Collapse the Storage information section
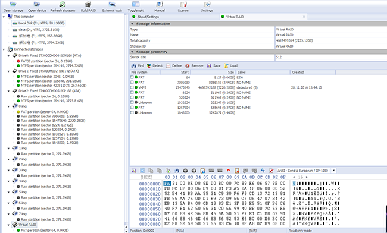Screen dimensions: 387x233 pyautogui.click(x=132, y=24)
